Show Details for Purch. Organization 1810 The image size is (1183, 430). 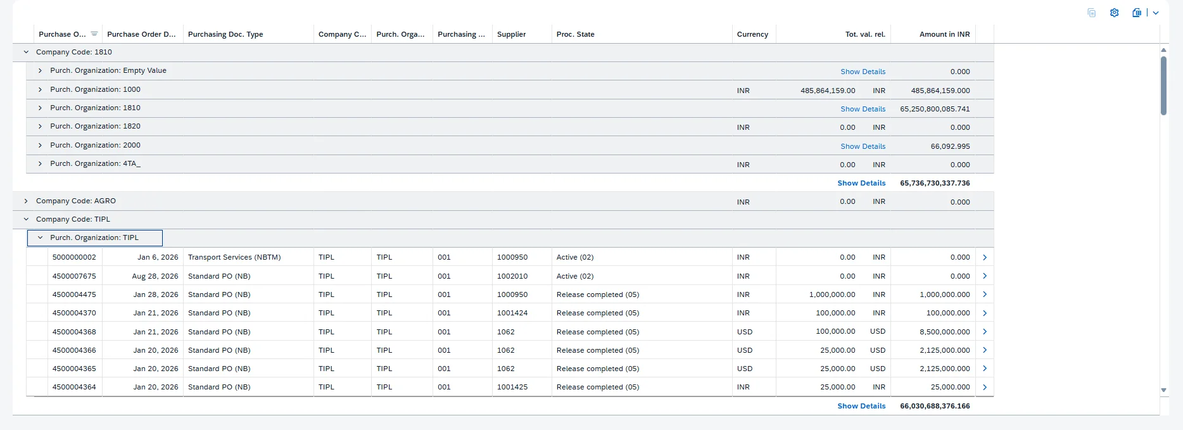(863, 109)
